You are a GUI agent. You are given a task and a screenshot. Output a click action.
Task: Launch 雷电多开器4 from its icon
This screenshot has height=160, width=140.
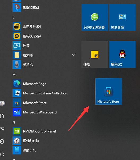[x=17, y=26]
